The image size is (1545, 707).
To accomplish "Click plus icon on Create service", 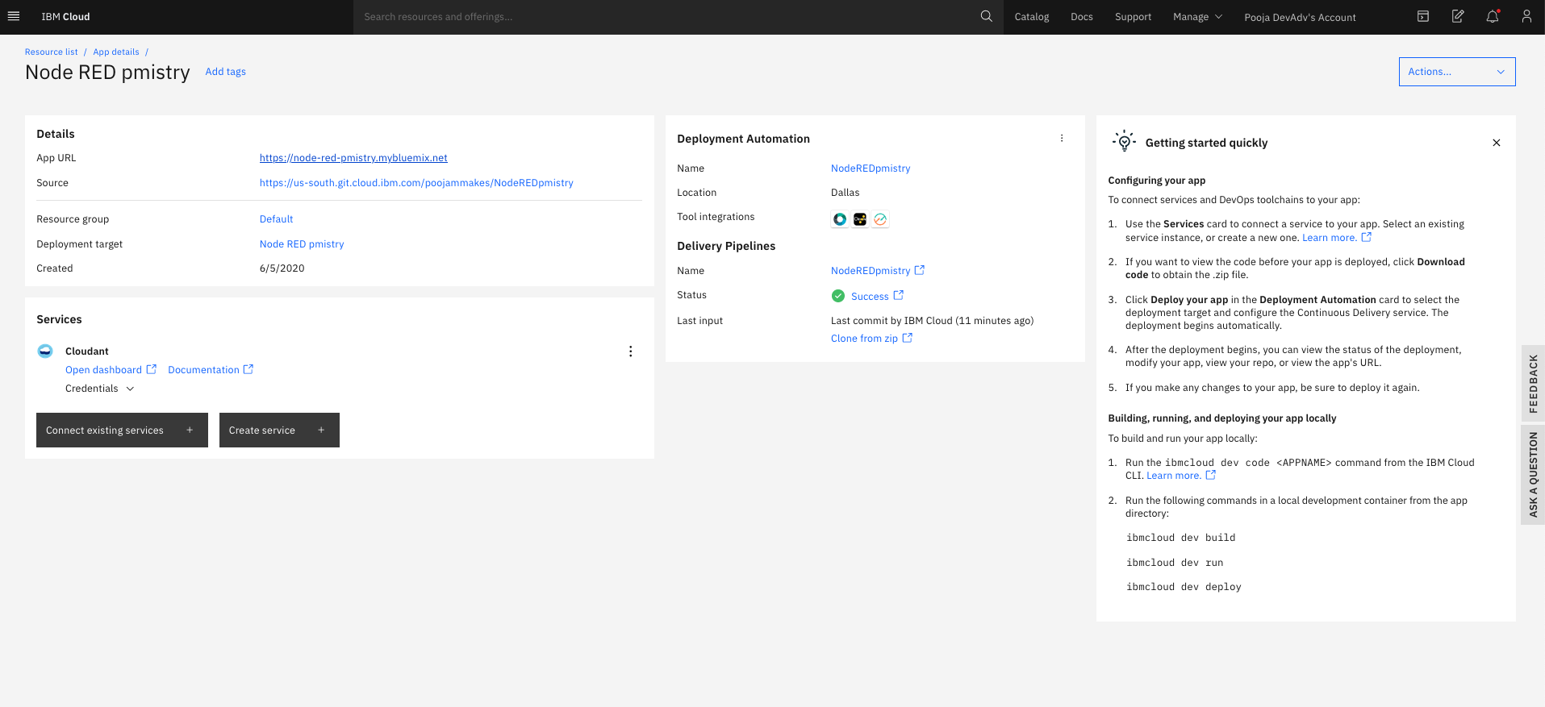I will [x=321, y=430].
